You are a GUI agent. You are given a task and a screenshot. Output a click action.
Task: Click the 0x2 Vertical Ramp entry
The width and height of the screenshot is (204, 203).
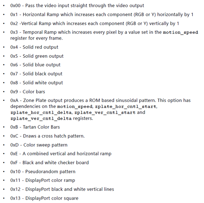95,23
